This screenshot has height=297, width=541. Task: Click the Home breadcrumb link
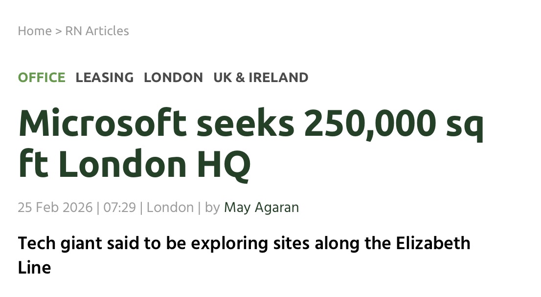34,31
